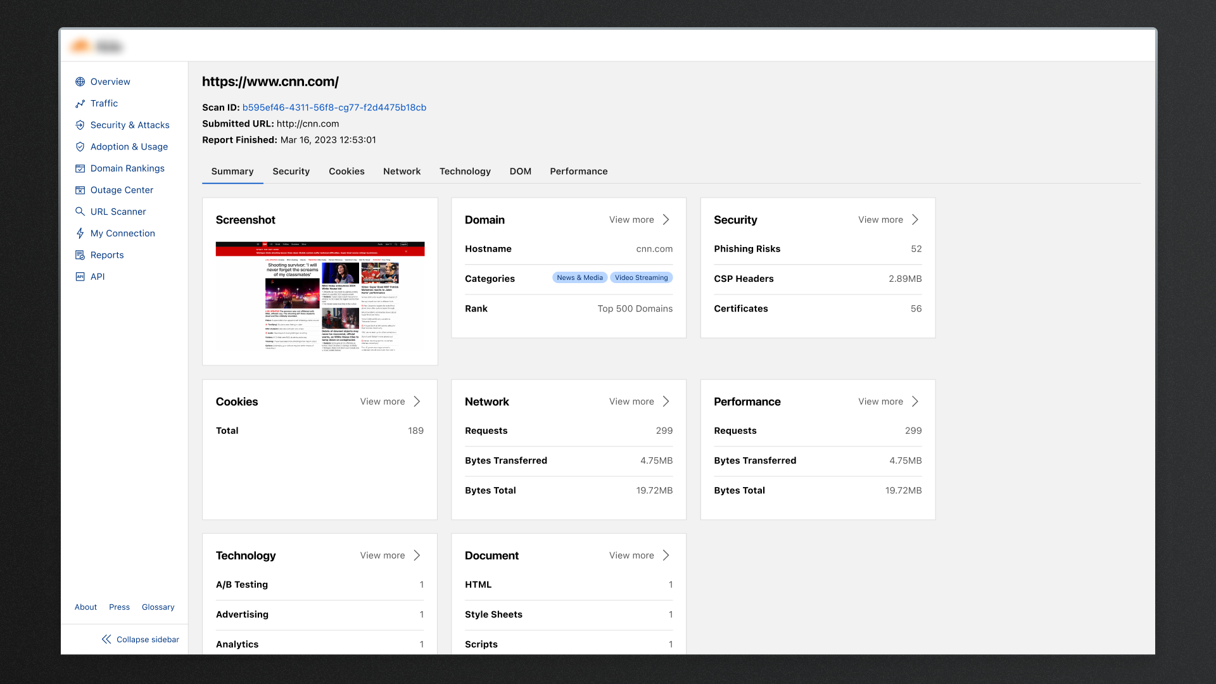The height and width of the screenshot is (684, 1216).
Task: Collapse the sidebar
Action: point(140,640)
